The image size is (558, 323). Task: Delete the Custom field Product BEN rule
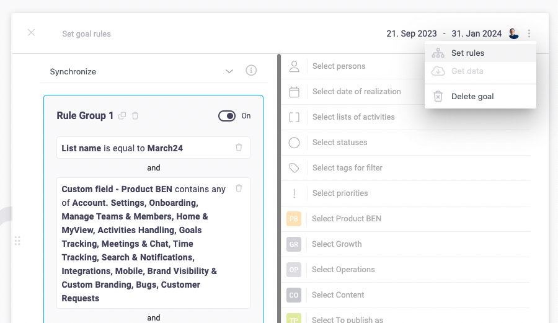point(239,188)
